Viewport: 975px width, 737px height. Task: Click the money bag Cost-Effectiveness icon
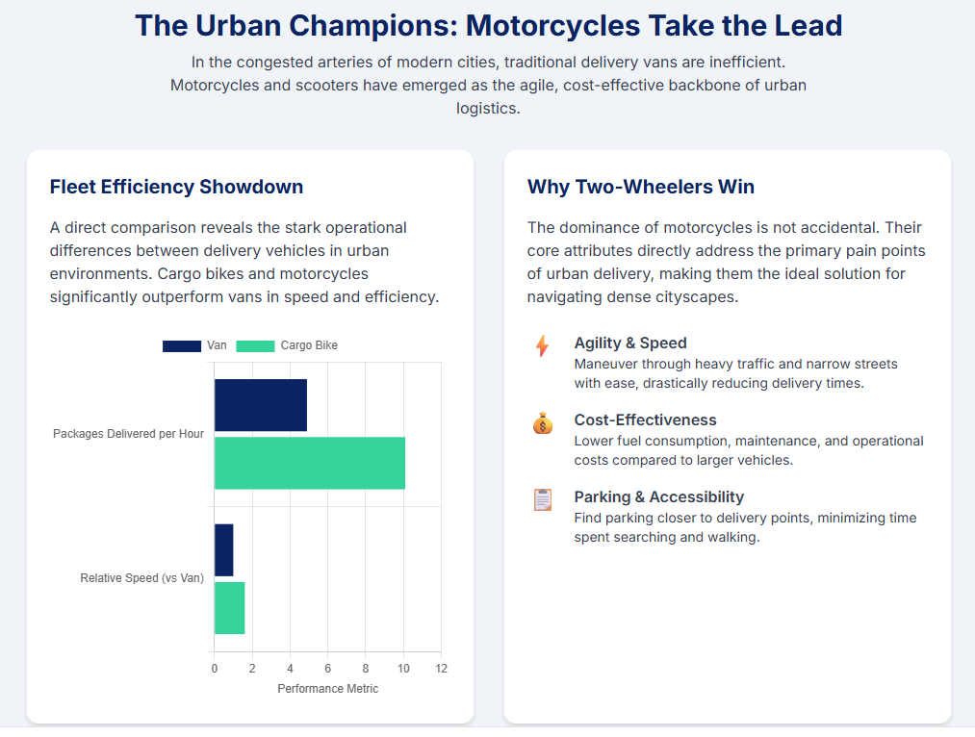[x=543, y=423]
